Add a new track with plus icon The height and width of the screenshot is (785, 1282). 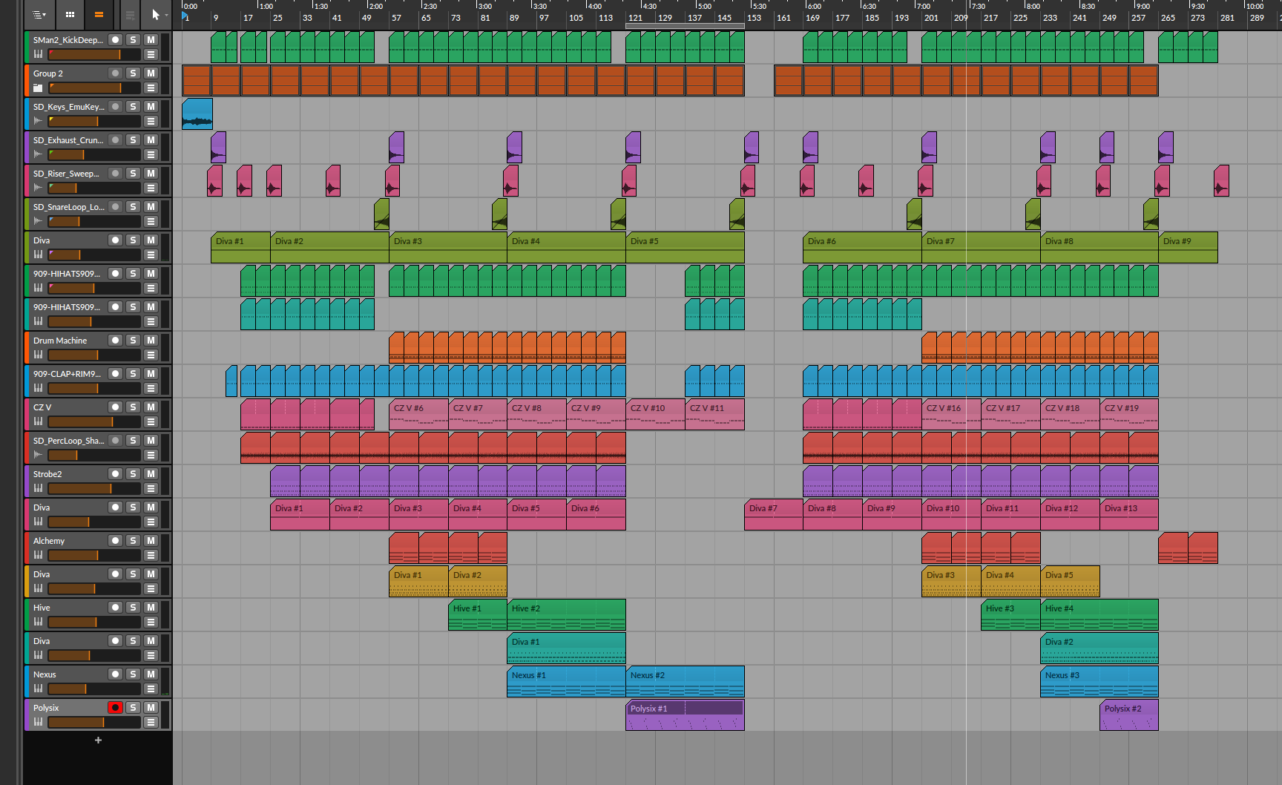98,740
